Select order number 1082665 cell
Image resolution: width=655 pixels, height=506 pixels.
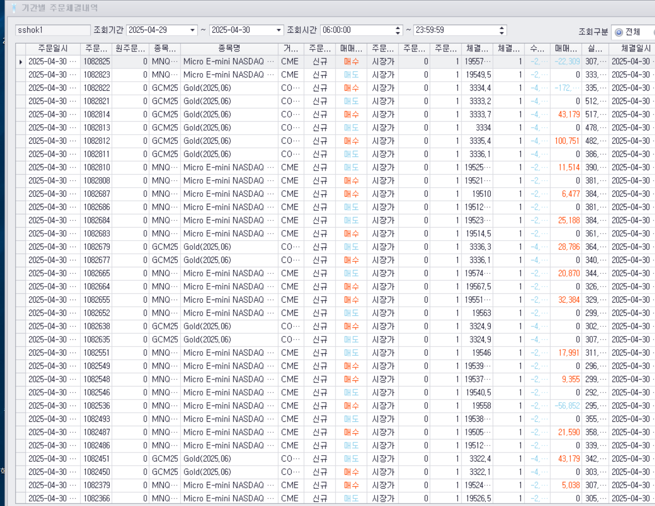(96, 273)
